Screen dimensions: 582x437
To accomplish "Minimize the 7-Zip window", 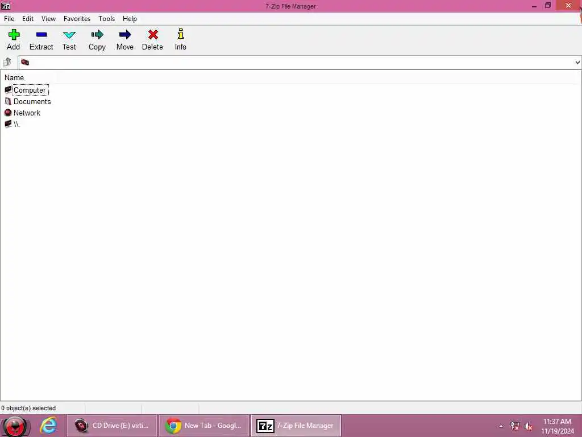I will [x=534, y=6].
